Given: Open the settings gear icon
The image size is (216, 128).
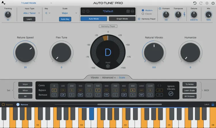Looking at the screenshot, I should (x=207, y=3).
